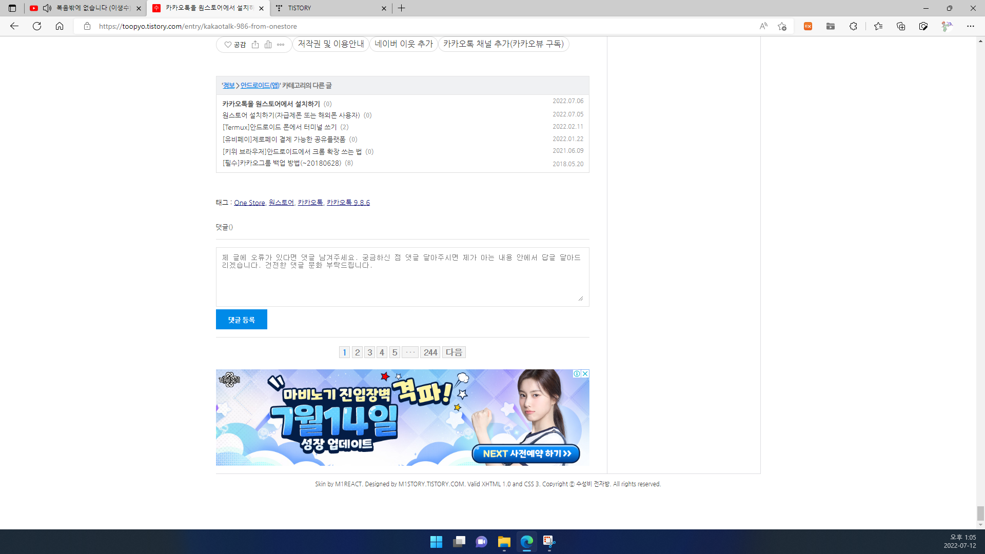Image resolution: width=985 pixels, height=554 pixels.
Task: Open the share icon next to 공감
Action: coord(255,44)
